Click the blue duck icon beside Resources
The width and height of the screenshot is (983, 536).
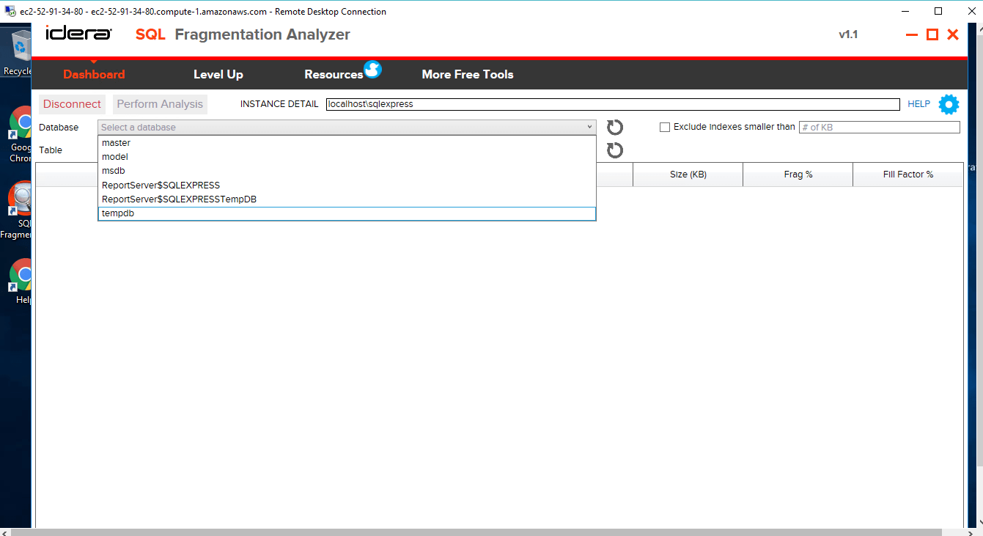(x=372, y=70)
